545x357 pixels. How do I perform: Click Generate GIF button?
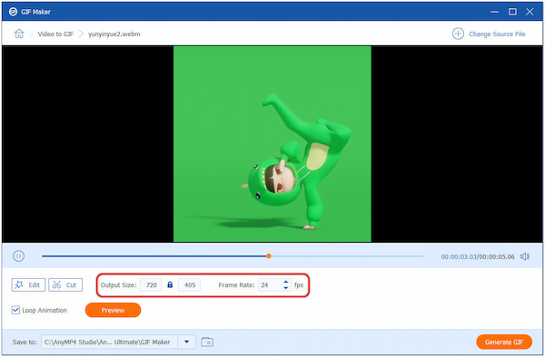pos(504,342)
